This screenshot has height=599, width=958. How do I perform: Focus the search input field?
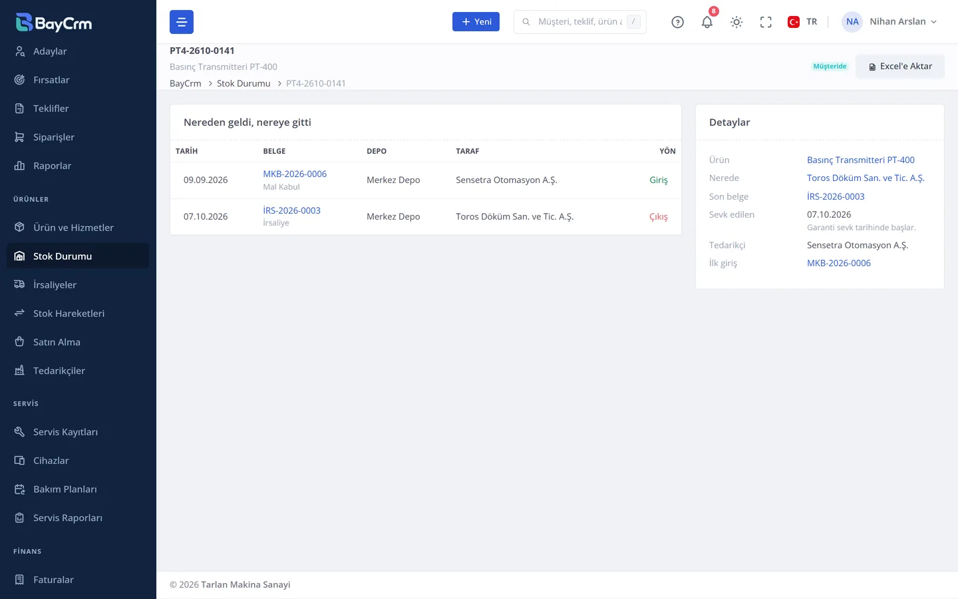pos(580,22)
